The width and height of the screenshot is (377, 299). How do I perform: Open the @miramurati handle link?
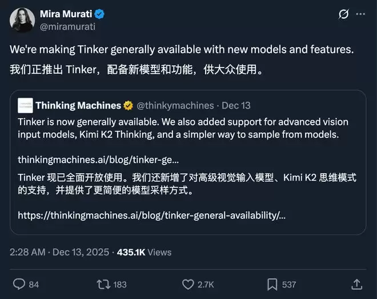tap(67, 26)
